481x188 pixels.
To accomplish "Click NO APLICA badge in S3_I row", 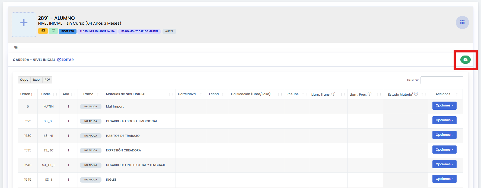I will tap(91, 180).
